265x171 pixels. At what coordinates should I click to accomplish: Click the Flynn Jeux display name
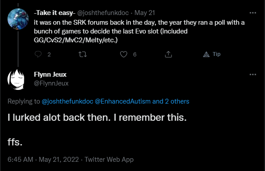point(50,74)
